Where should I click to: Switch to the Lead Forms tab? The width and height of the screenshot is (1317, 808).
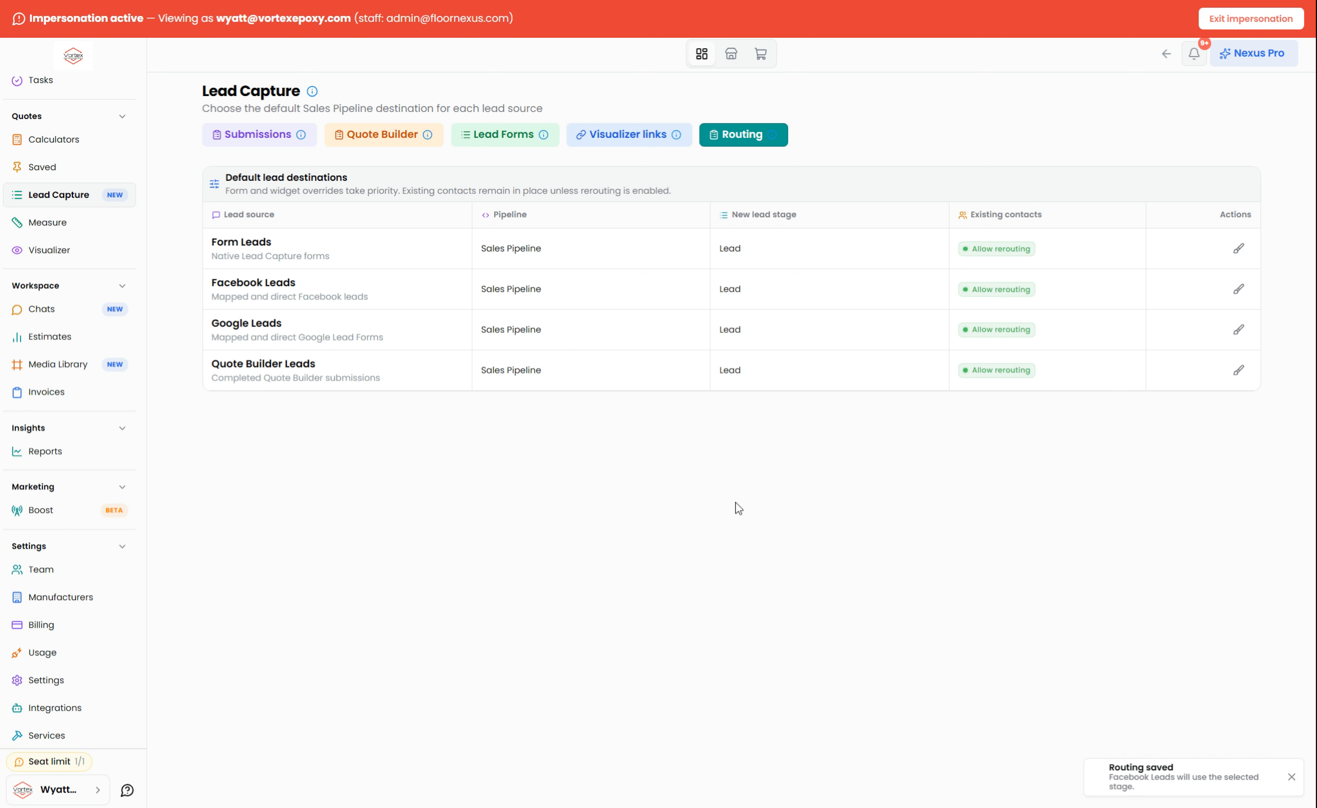click(x=505, y=135)
